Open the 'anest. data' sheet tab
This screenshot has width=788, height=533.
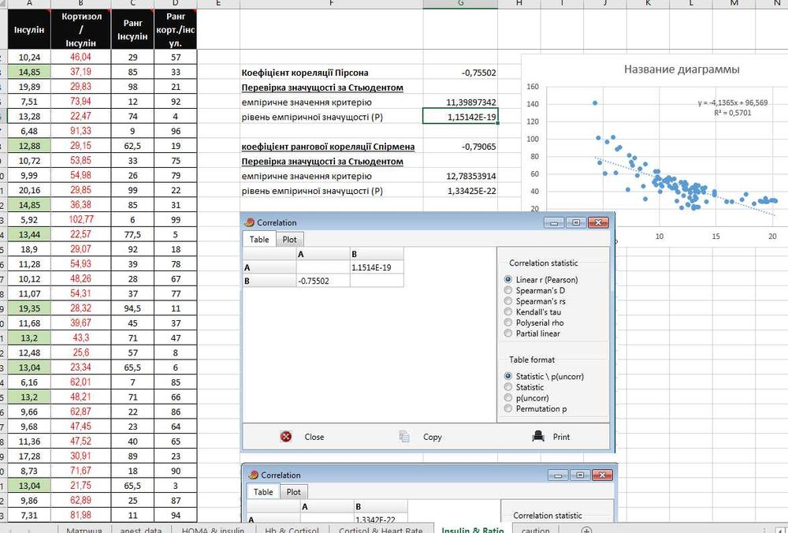[141, 530]
